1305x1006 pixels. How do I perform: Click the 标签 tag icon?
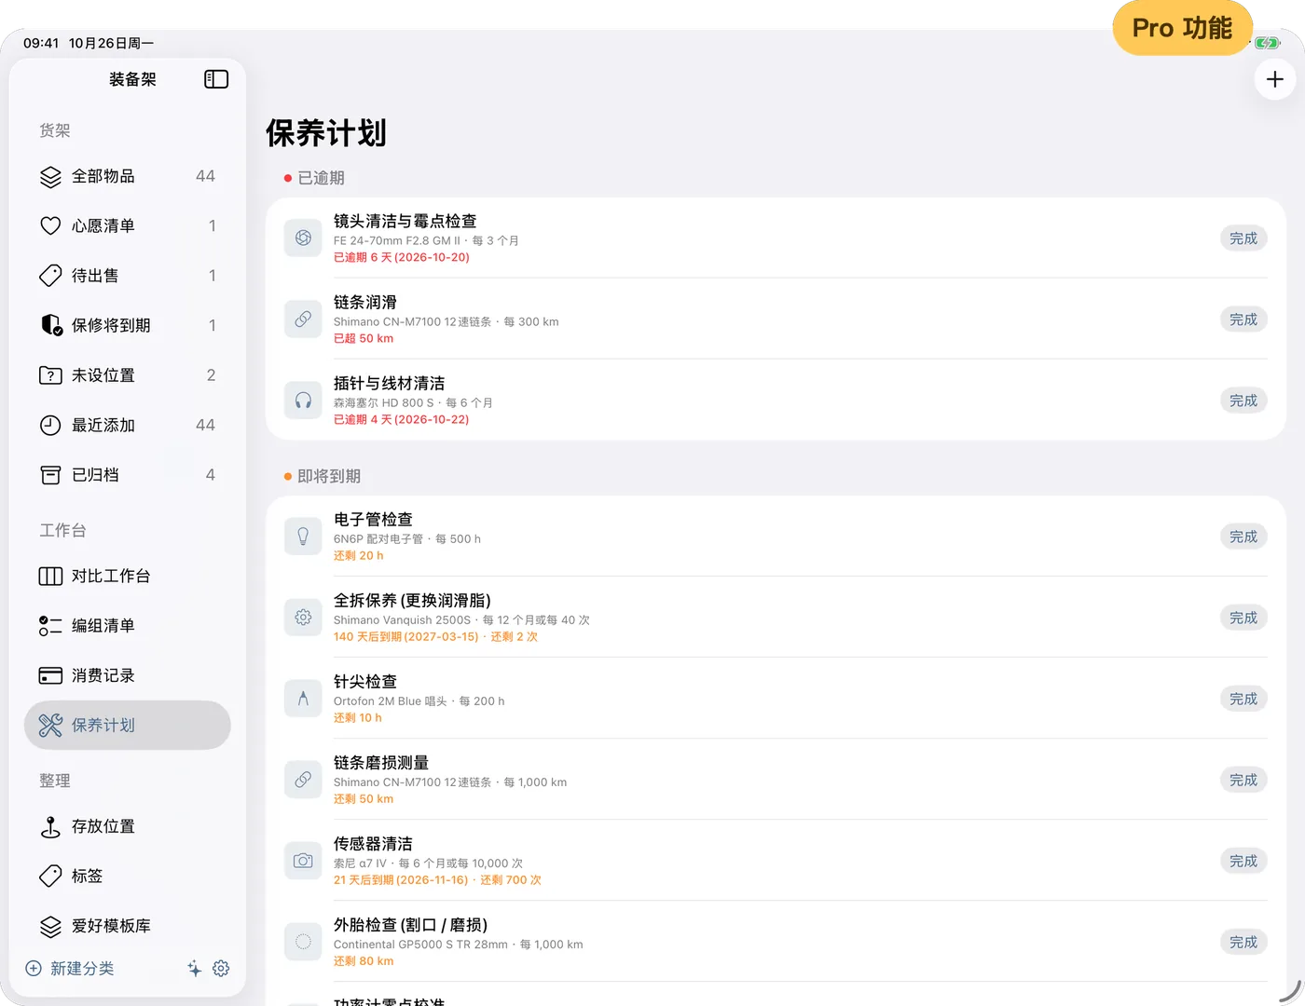50,876
